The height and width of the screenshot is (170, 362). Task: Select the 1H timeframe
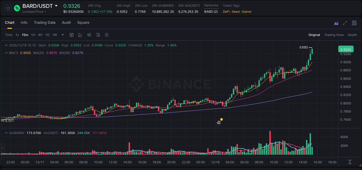tap(34, 35)
